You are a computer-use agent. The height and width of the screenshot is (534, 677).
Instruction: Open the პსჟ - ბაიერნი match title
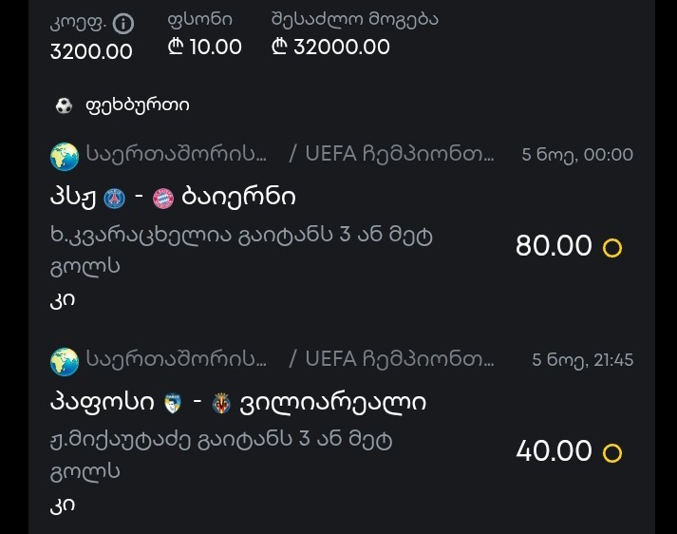(173, 198)
